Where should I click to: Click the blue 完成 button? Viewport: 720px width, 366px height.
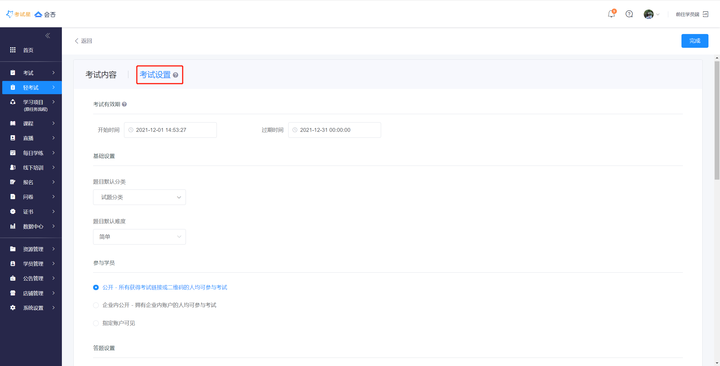694,41
